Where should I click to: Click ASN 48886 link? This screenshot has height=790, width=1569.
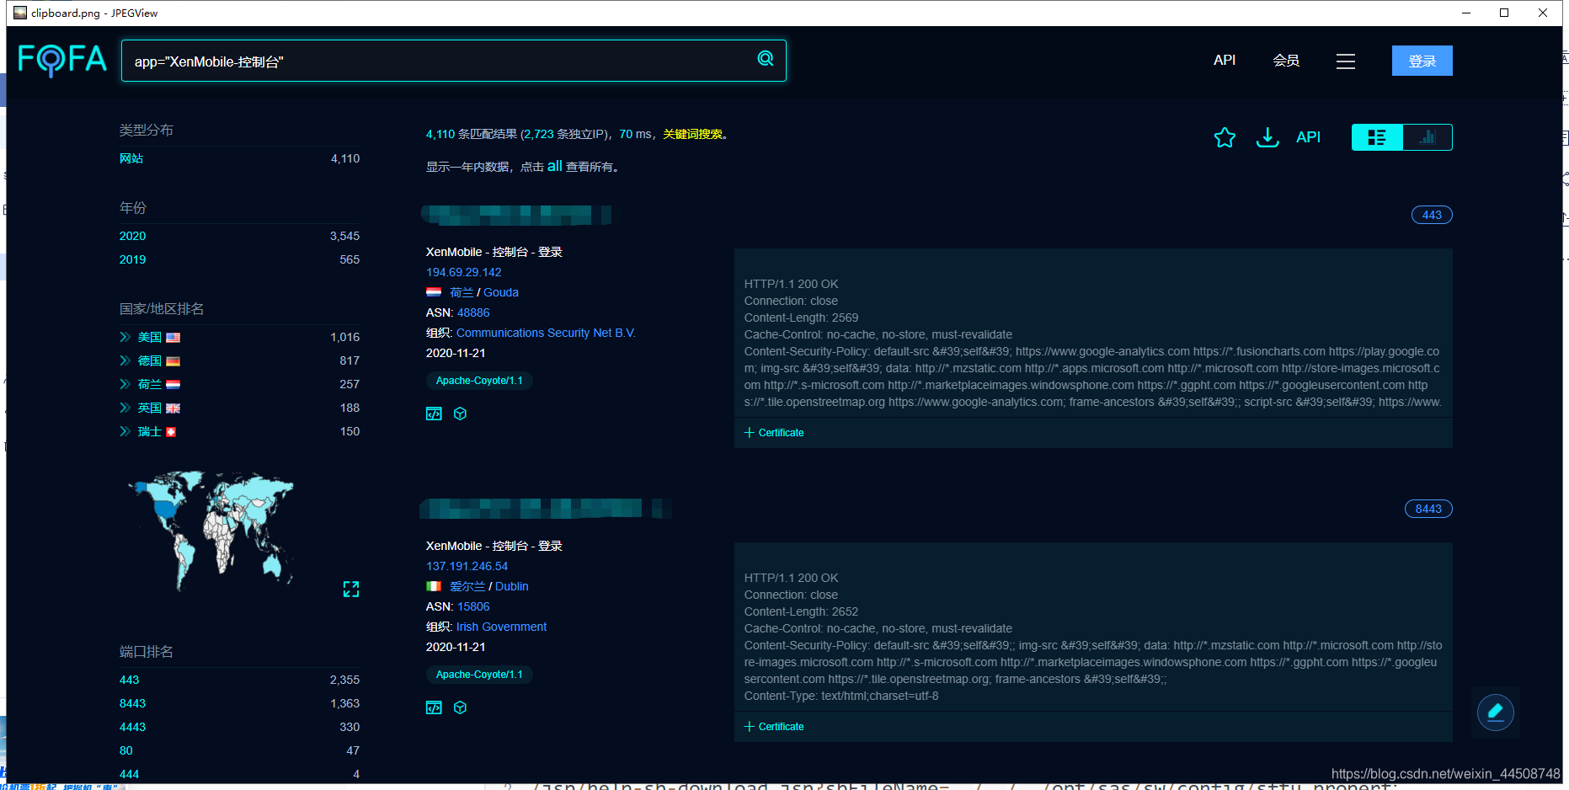[473, 312]
